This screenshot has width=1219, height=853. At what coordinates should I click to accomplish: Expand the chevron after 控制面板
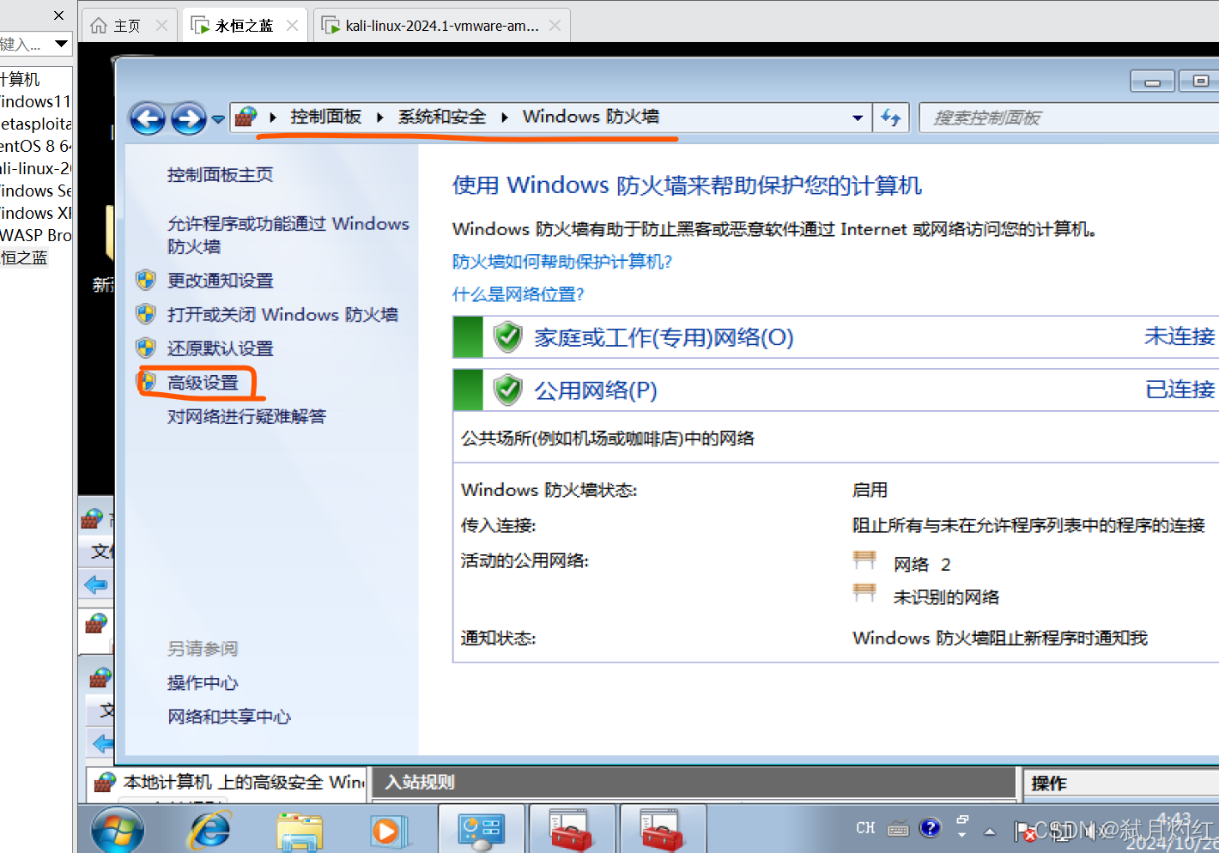pyautogui.click(x=379, y=118)
